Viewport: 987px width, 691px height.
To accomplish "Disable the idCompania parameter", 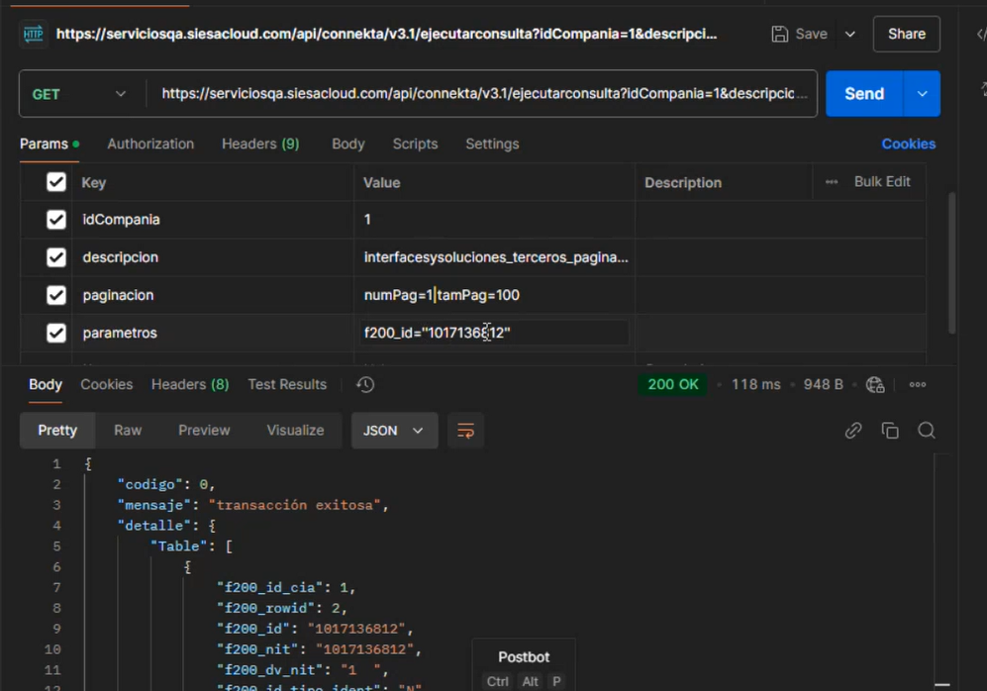I will [55, 219].
